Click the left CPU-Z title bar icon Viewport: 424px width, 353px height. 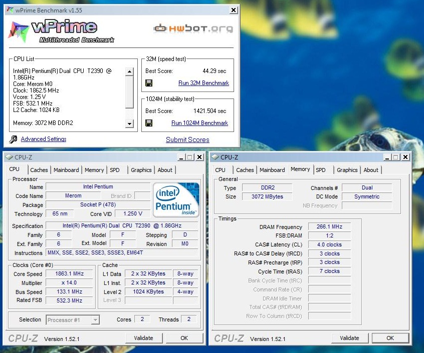click(9, 157)
